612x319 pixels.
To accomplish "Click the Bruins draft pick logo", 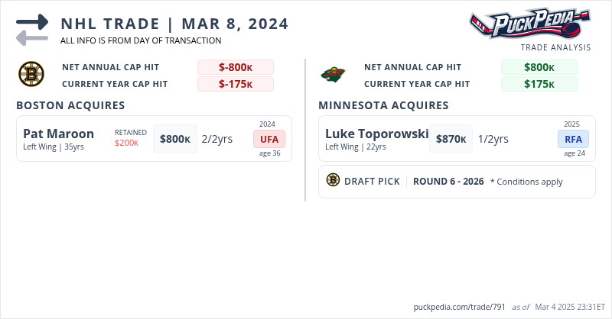I will [333, 180].
